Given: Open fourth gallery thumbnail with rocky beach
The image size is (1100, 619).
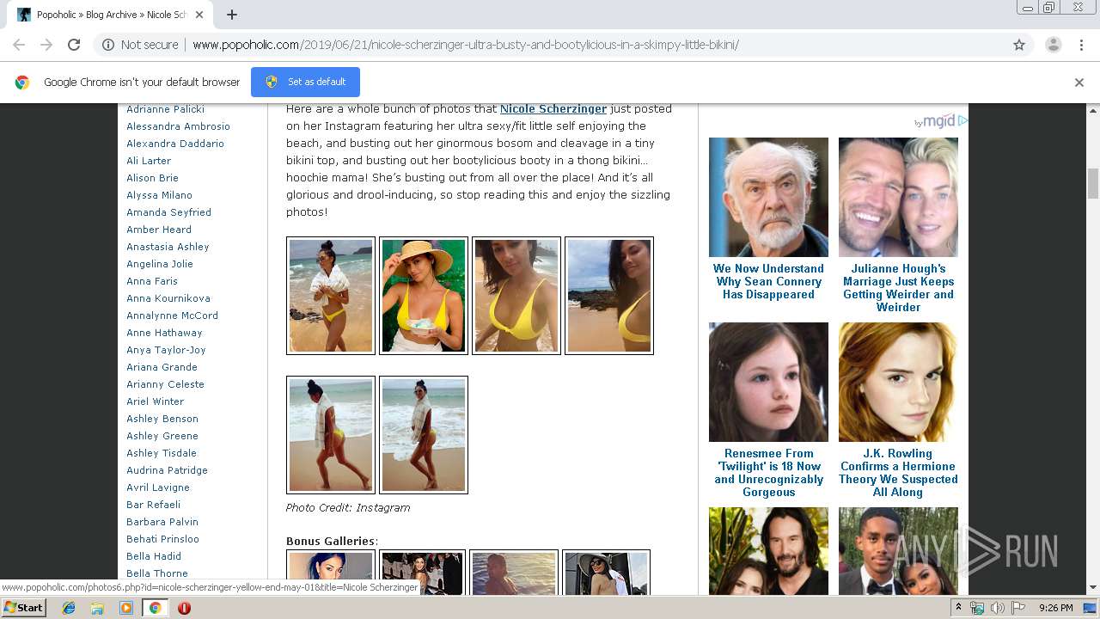Looking at the screenshot, I should pyautogui.click(x=609, y=296).
